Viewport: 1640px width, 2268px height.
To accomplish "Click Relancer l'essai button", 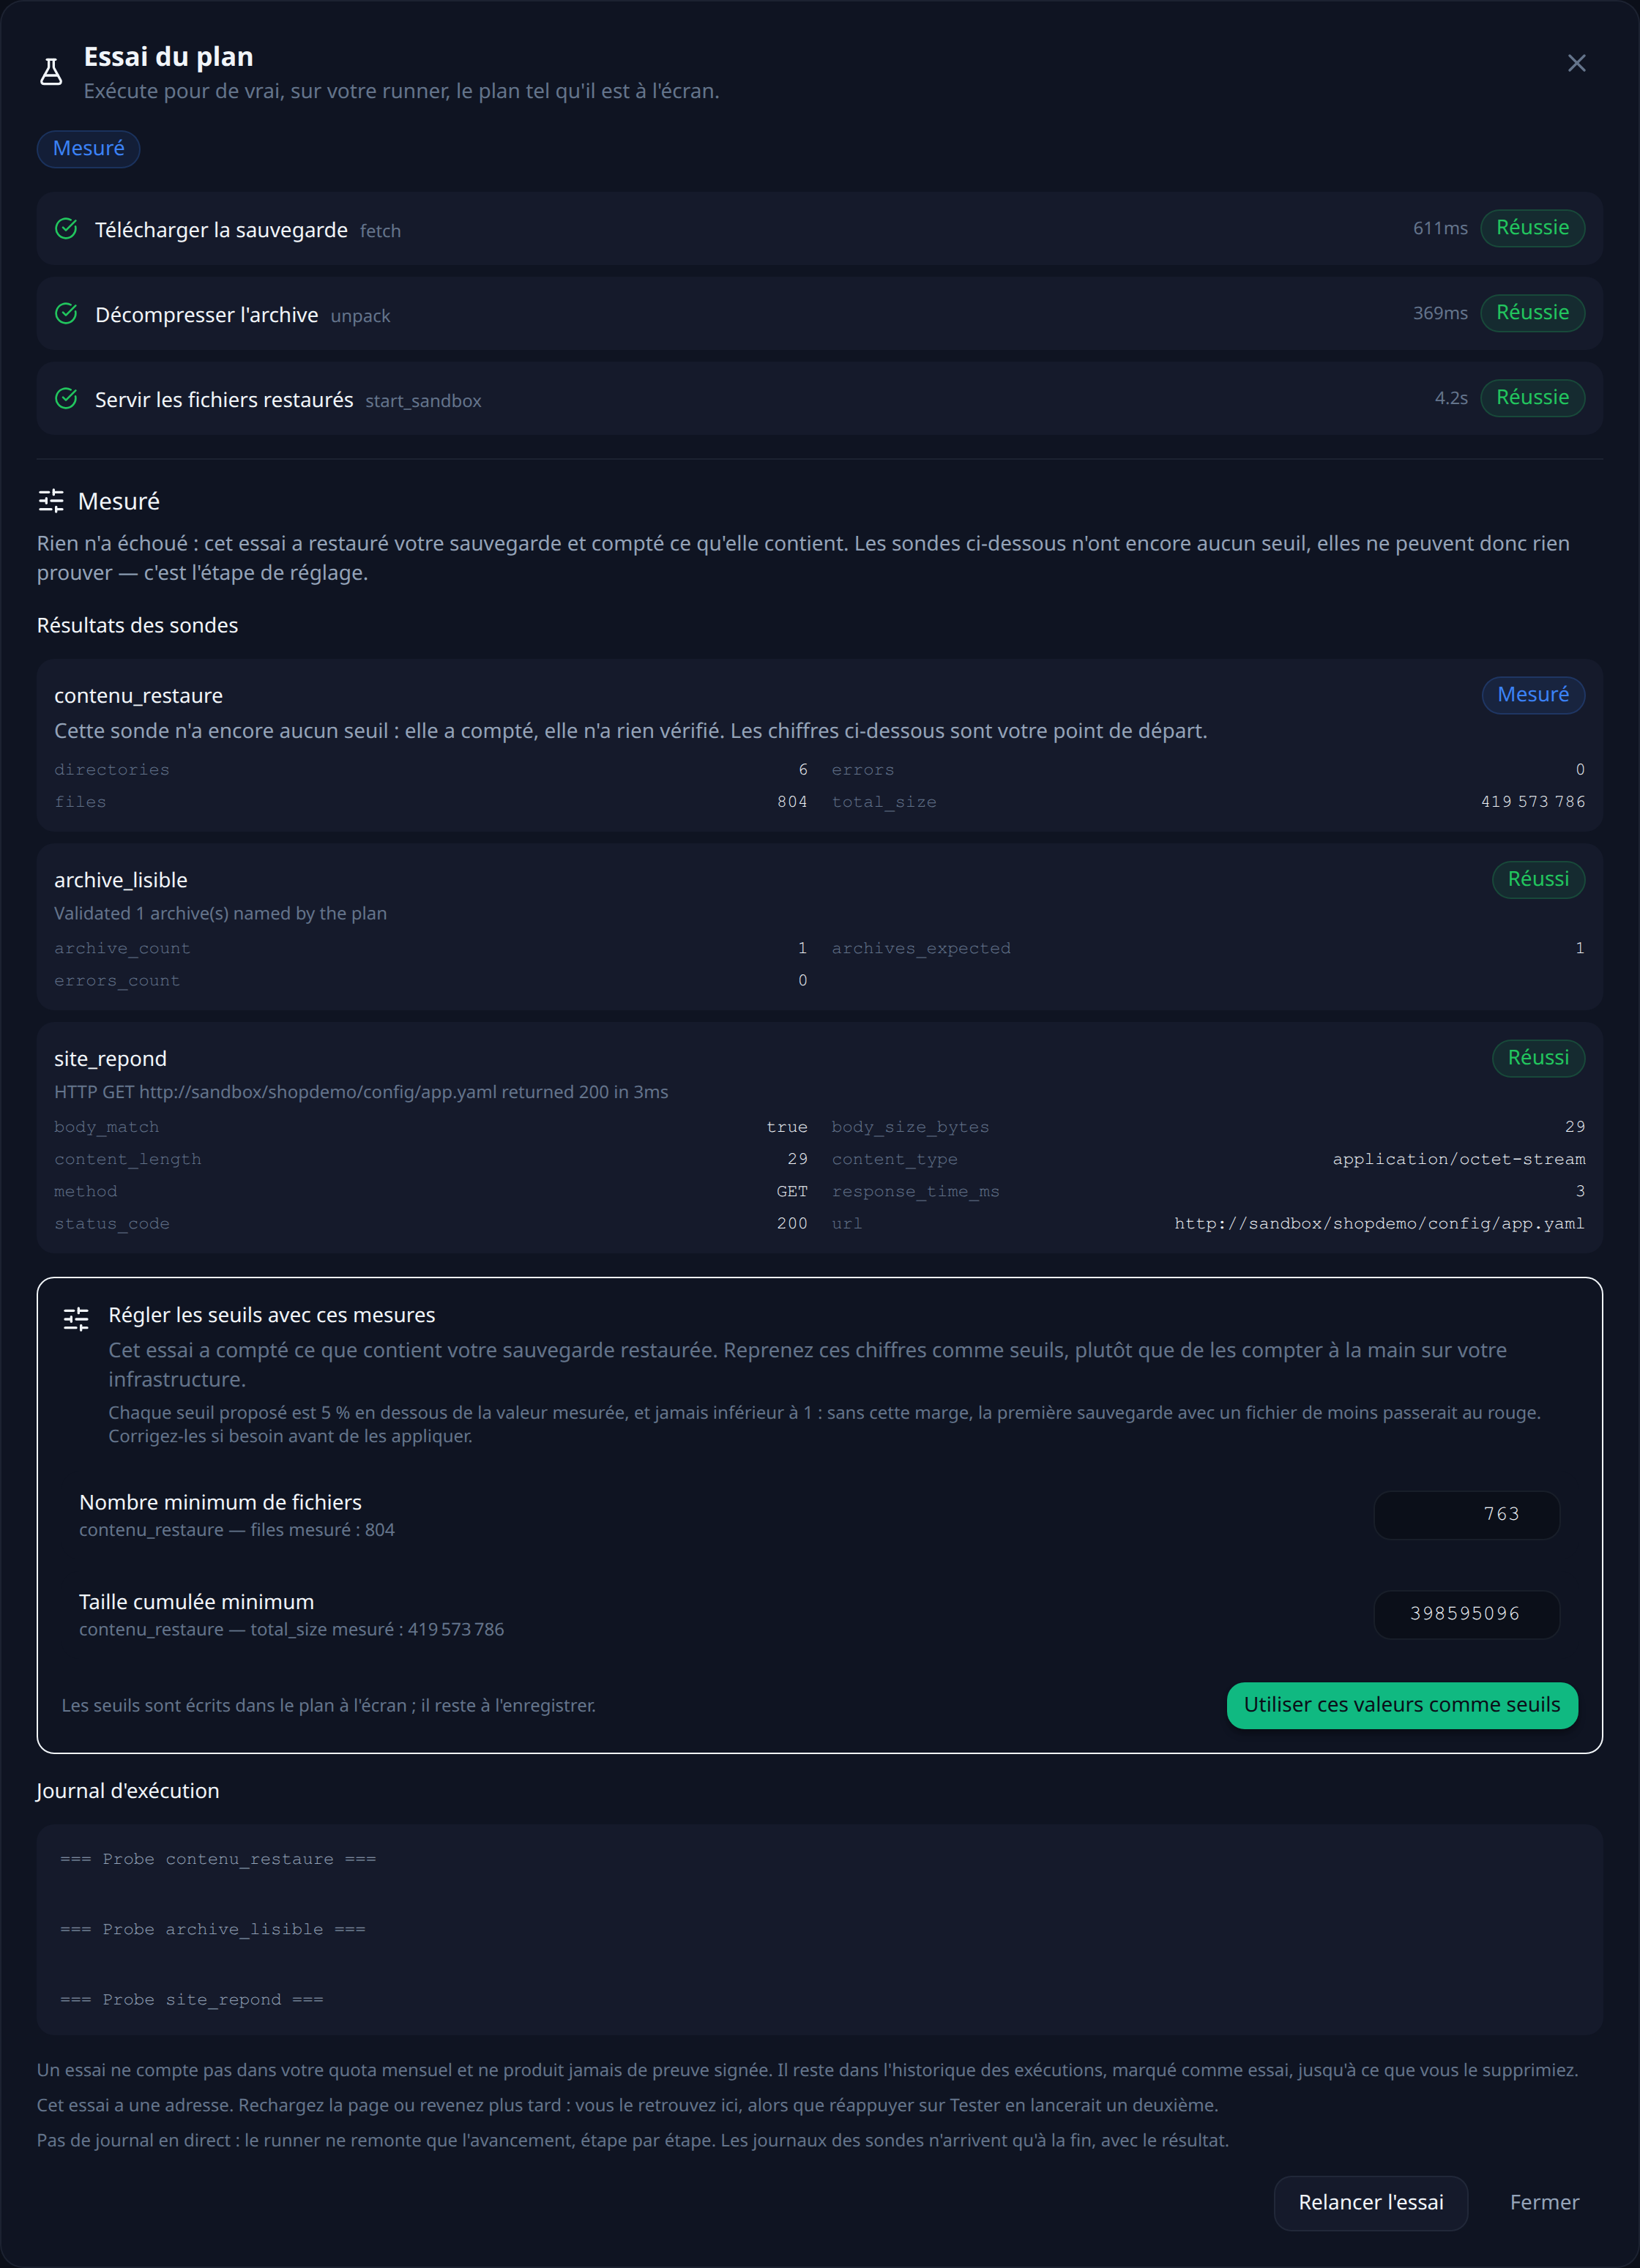I will click(x=1370, y=2202).
